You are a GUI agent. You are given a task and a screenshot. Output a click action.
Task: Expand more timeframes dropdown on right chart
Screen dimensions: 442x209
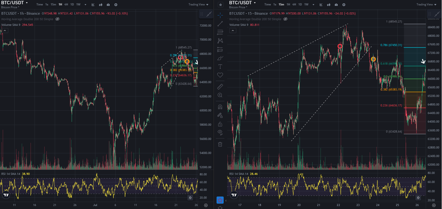pyautogui.click(x=313, y=5)
